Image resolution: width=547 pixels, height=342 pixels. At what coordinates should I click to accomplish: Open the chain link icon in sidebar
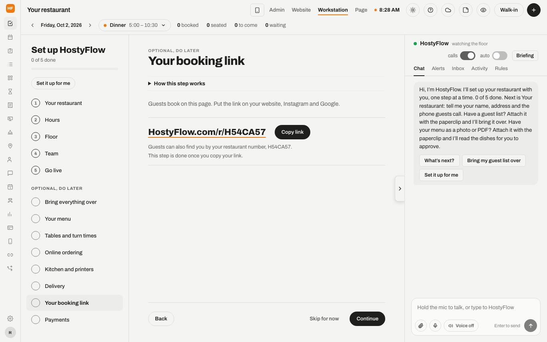pos(10,255)
